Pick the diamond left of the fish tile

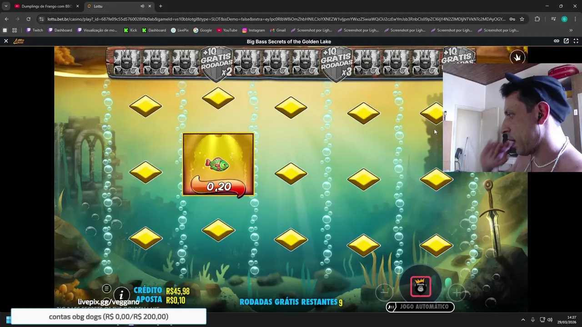click(x=145, y=172)
